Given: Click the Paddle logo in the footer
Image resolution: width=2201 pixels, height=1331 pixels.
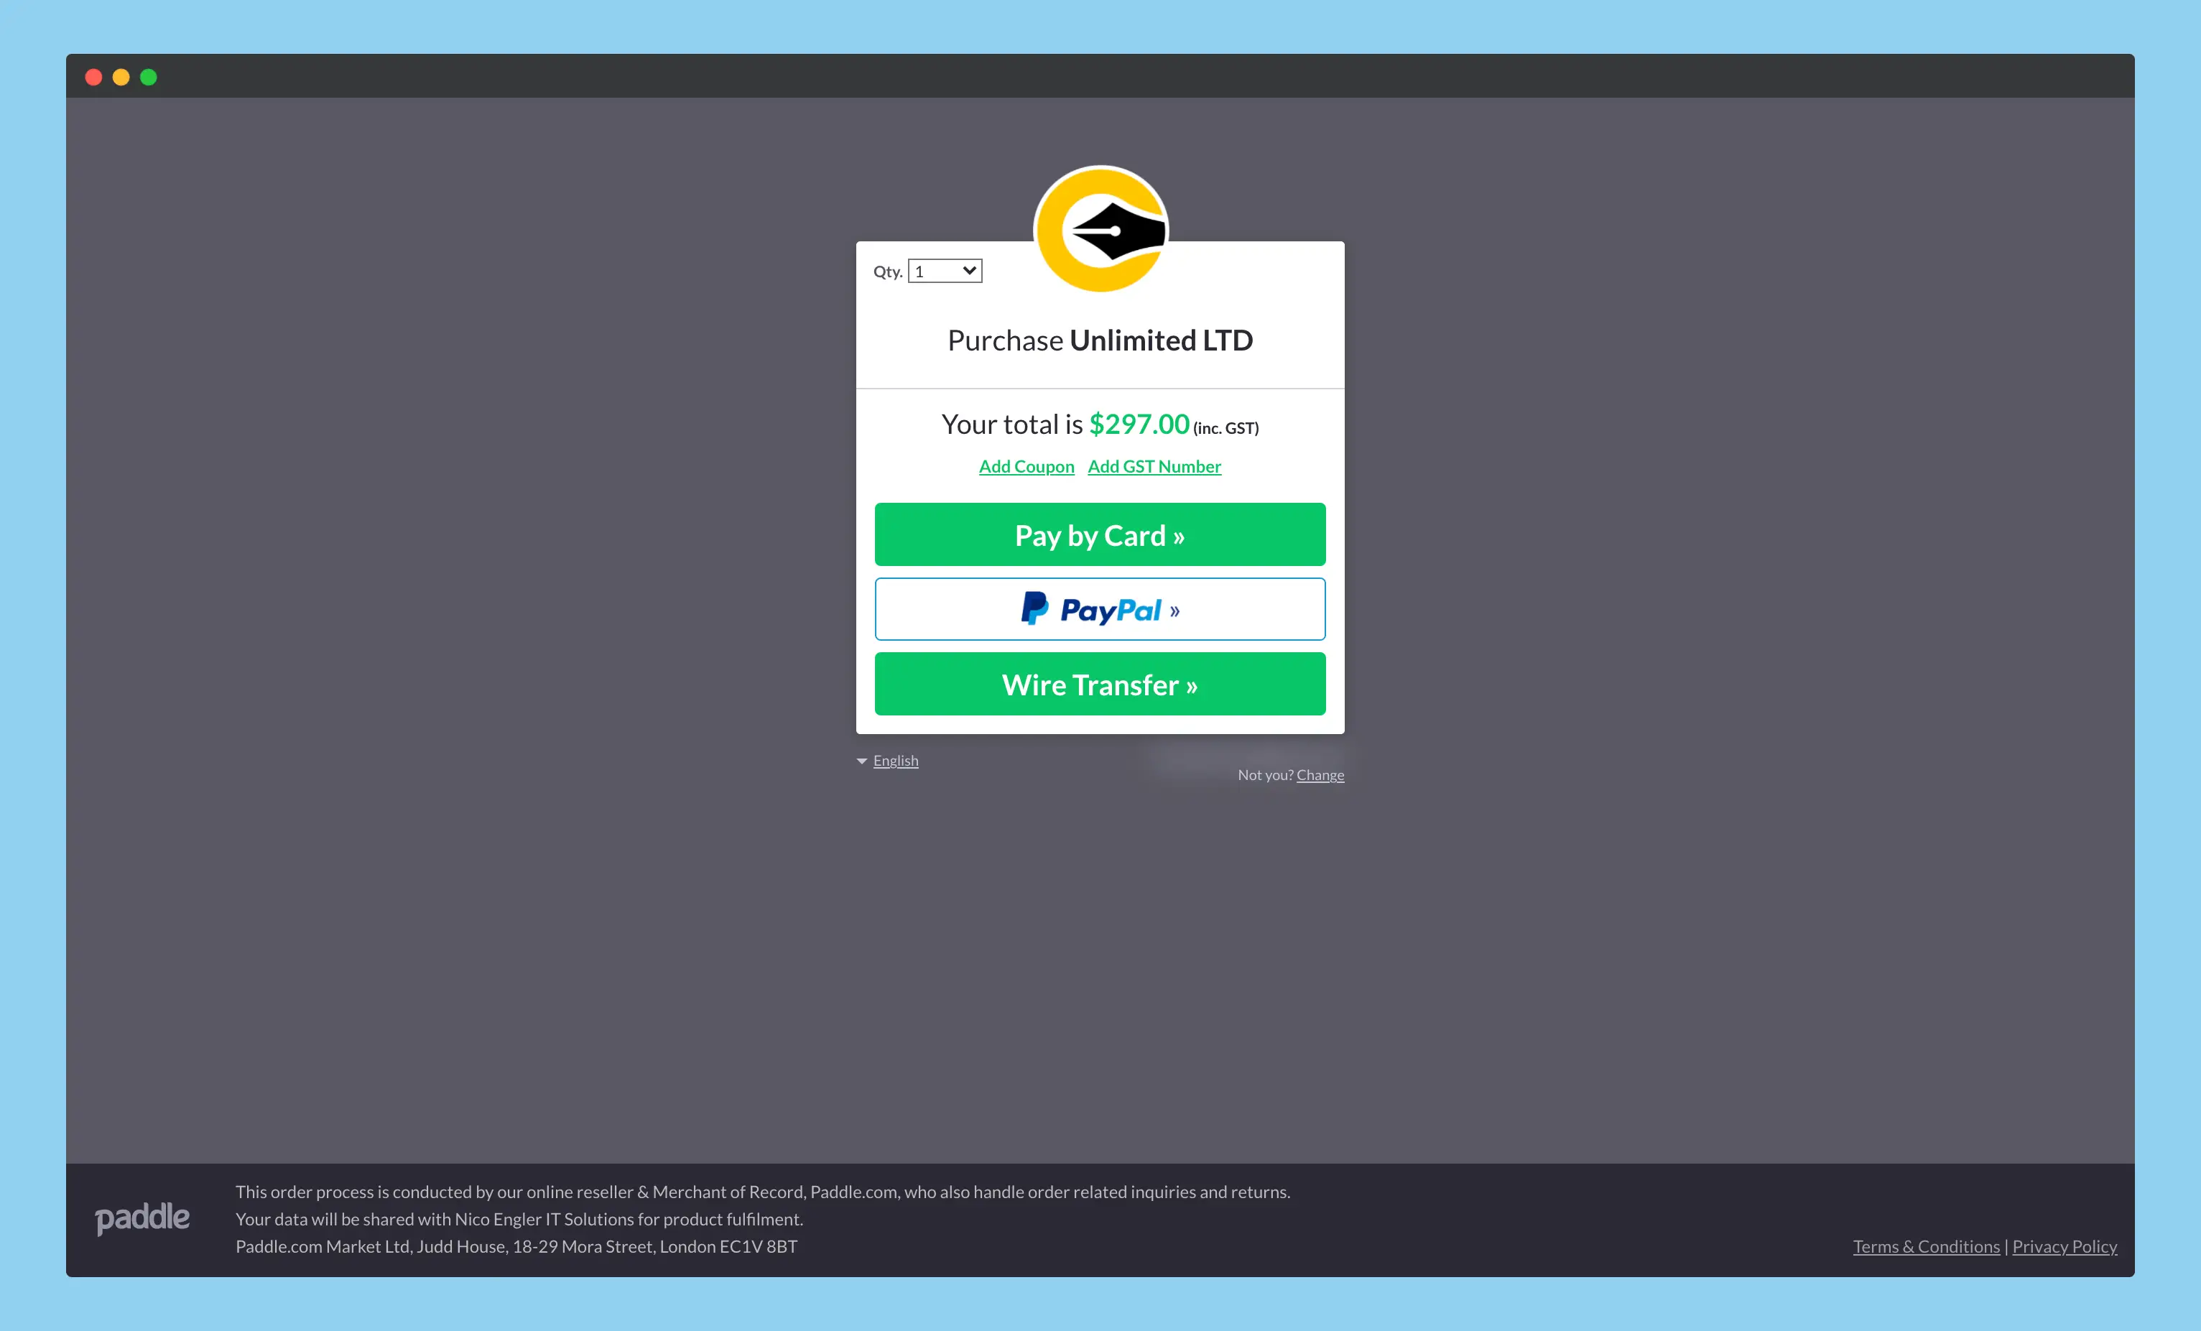Looking at the screenshot, I should (142, 1218).
